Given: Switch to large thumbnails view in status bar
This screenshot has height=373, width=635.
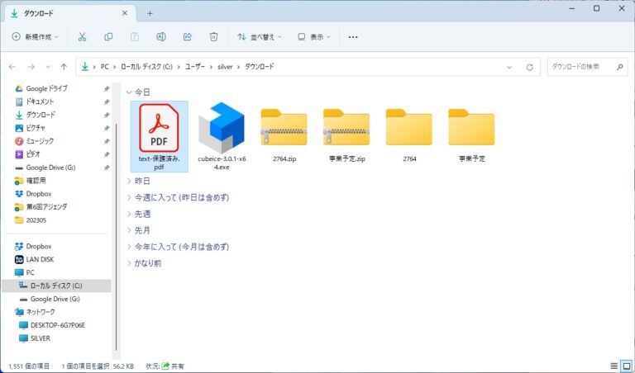Looking at the screenshot, I should pos(625,365).
